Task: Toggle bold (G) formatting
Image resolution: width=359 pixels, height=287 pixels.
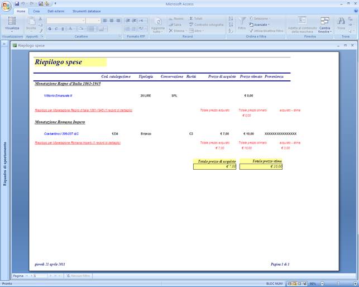Action: 50,29
